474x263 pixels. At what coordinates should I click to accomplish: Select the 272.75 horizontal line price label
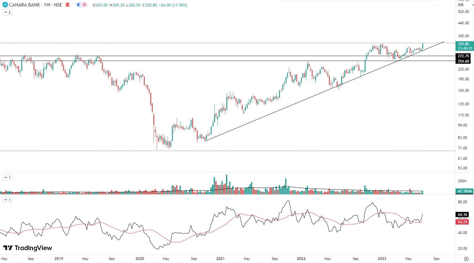464,56
